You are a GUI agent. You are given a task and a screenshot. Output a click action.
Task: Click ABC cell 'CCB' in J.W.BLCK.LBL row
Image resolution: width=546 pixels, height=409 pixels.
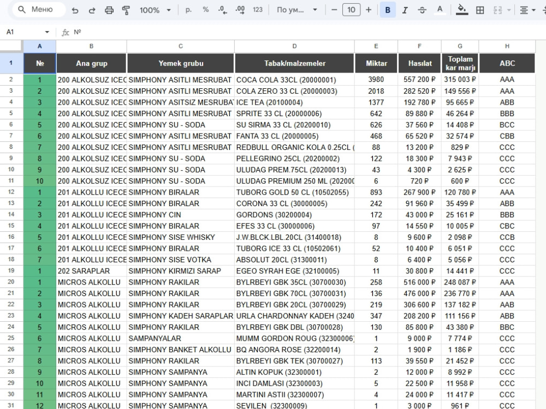(x=507, y=237)
